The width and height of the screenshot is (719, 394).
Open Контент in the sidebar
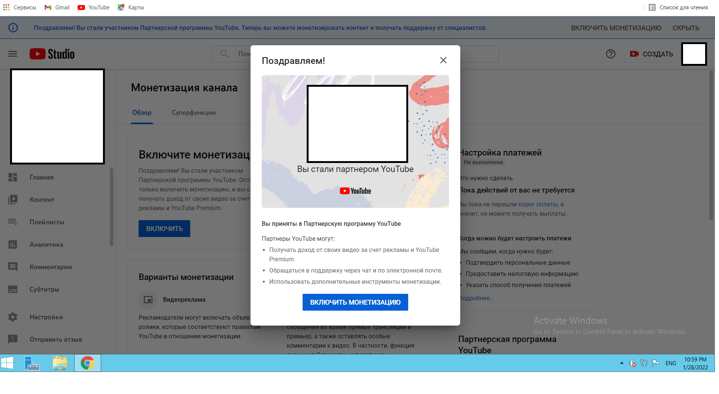point(42,200)
